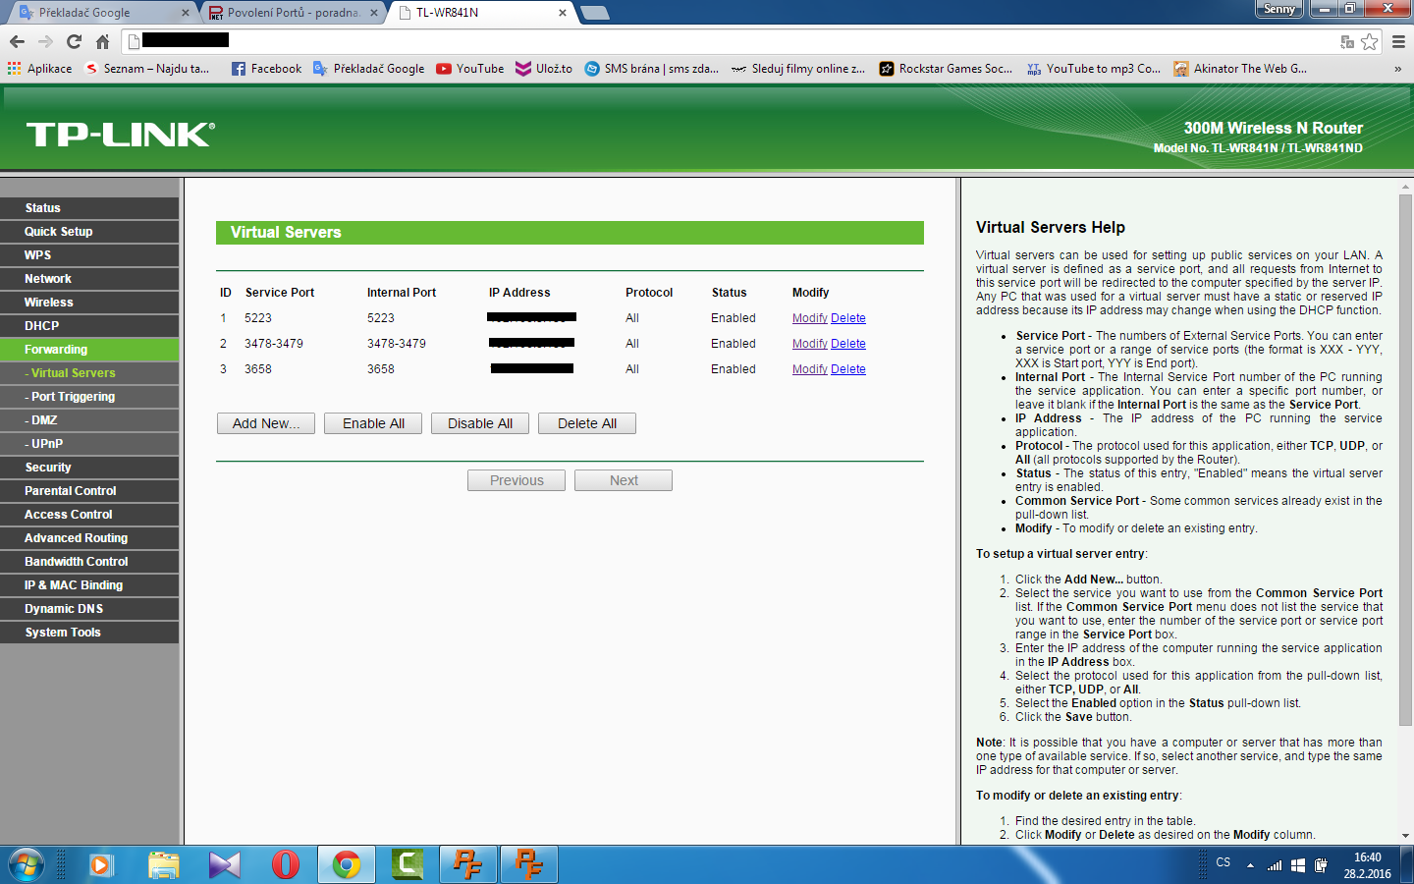Click the Disable All button
1414x884 pixels.
pyautogui.click(x=480, y=423)
